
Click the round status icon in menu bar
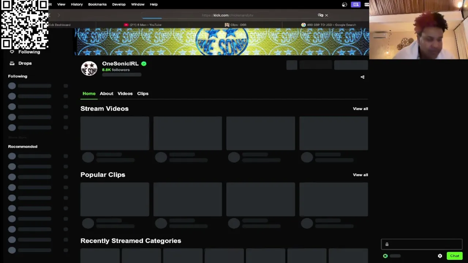point(344,4)
